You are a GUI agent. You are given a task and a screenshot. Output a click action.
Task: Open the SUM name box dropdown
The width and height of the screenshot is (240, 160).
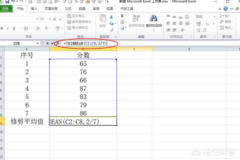click(x=37, y=43)
